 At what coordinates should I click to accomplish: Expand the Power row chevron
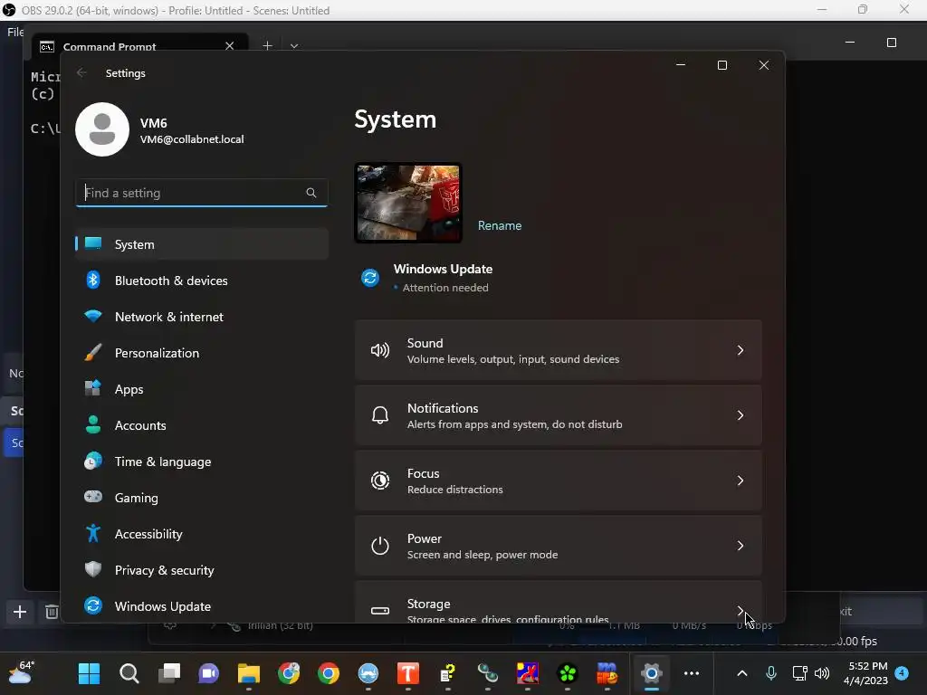(x=741, y=546)
